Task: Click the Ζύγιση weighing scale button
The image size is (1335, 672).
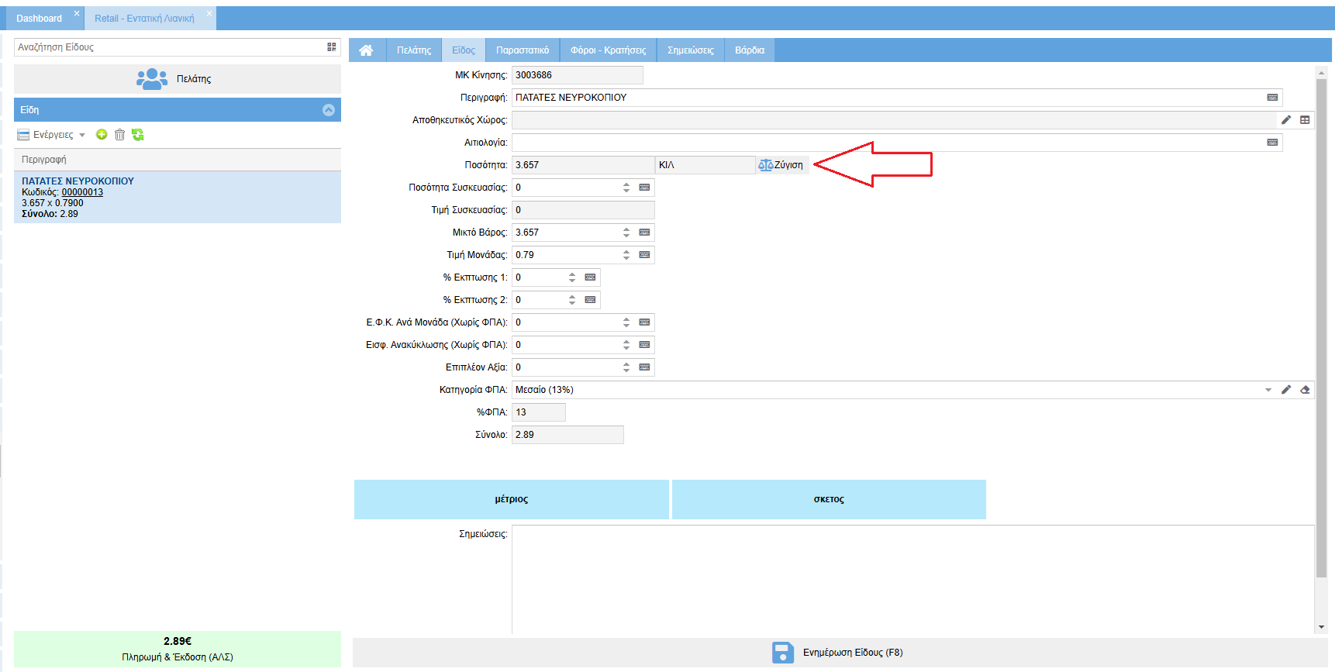Action: point(781,165)
